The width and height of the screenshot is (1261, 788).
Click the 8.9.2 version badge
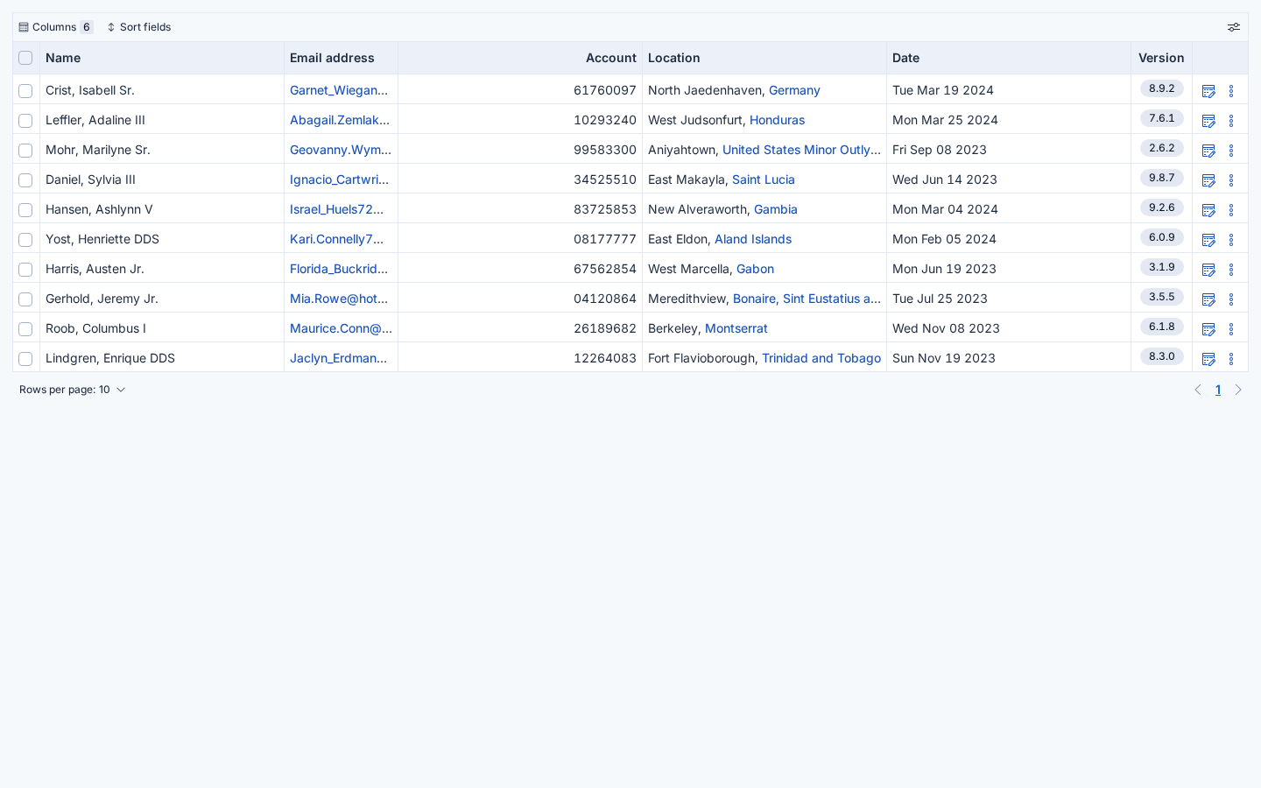click(1162, 88)
